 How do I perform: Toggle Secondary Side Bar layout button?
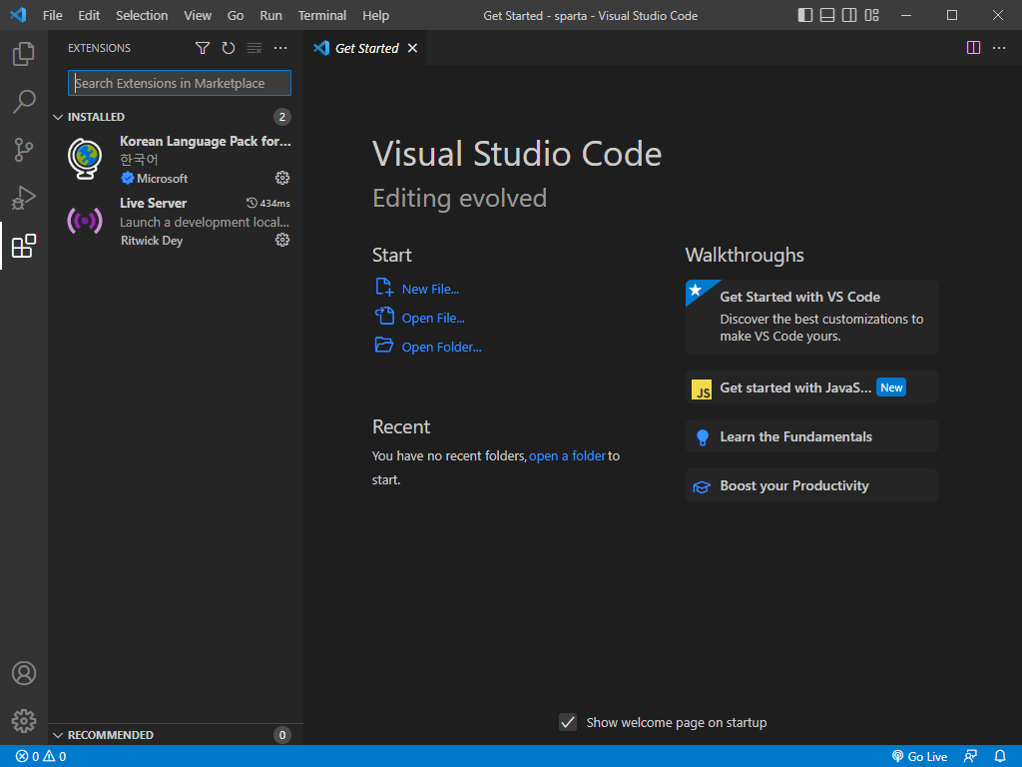pos(849,15)
